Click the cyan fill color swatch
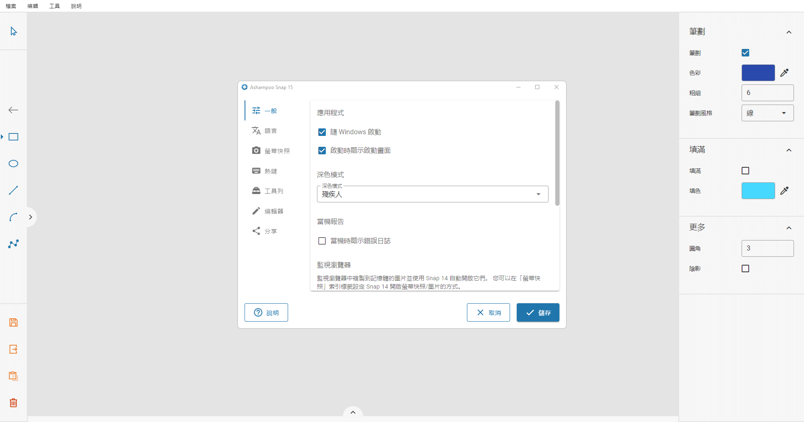This screenshot has width=804, height=422. pyautogui.click(x=758, y=191)
